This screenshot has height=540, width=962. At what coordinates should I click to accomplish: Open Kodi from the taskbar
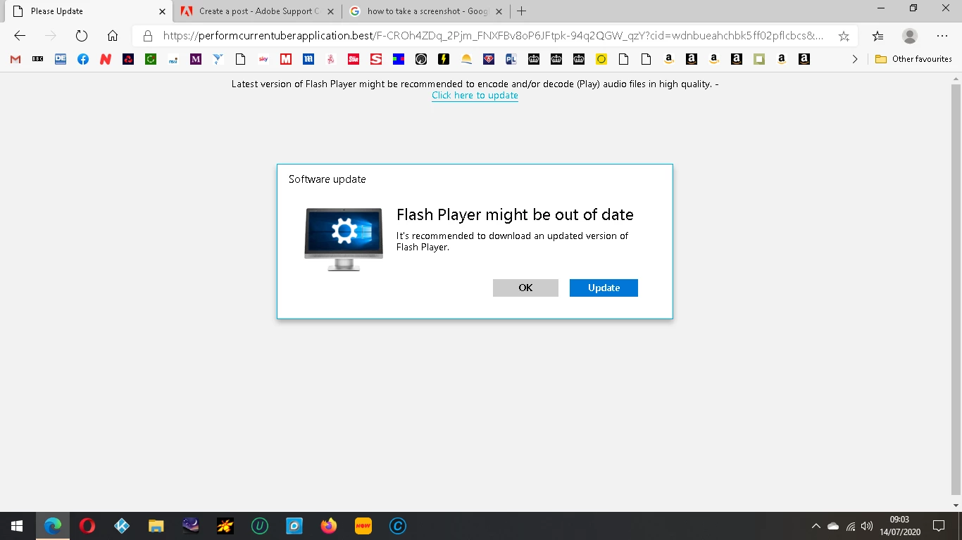tap(122, 526)
